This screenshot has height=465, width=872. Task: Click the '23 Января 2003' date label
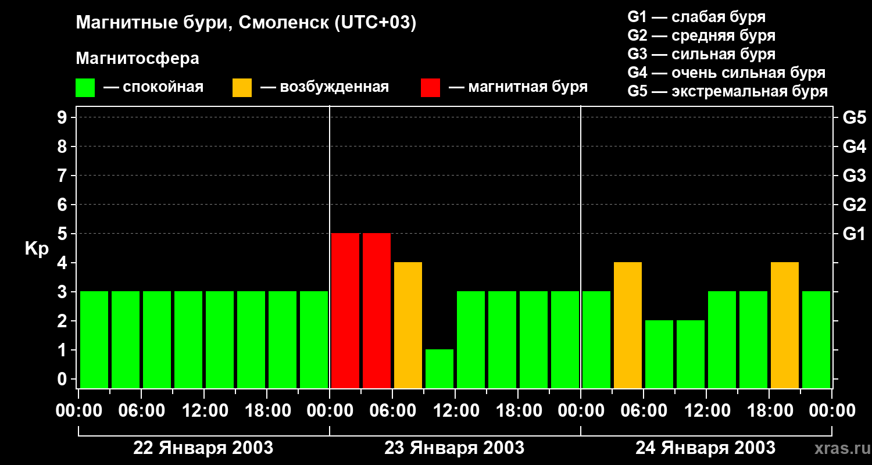point(455,448)
